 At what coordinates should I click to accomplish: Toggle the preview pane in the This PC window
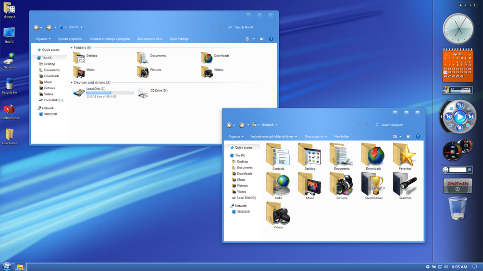coord(262,39)
